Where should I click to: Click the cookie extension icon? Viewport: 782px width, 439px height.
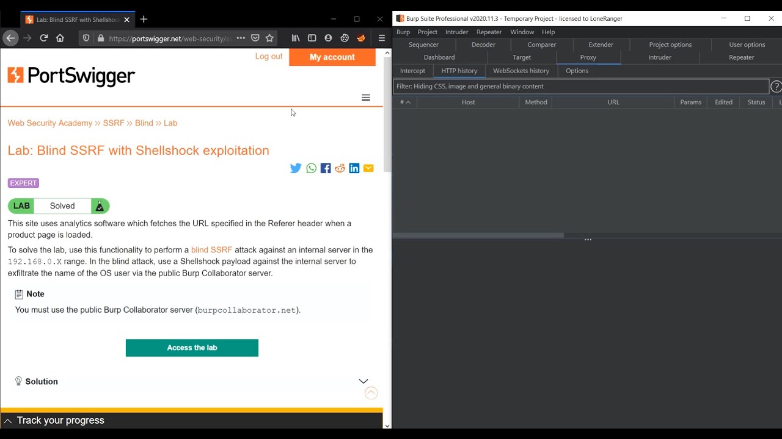[x=345, y=38]
